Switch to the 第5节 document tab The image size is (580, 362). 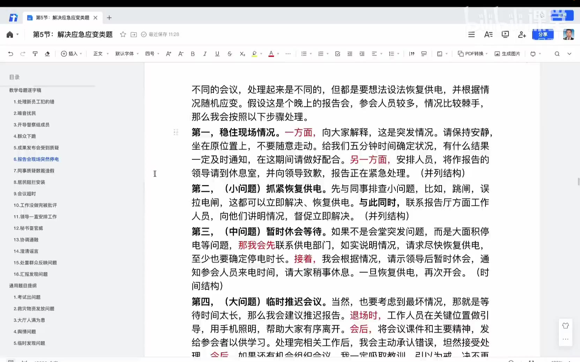pos(62,18)
